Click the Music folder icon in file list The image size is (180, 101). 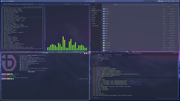(x=104, y=16)
